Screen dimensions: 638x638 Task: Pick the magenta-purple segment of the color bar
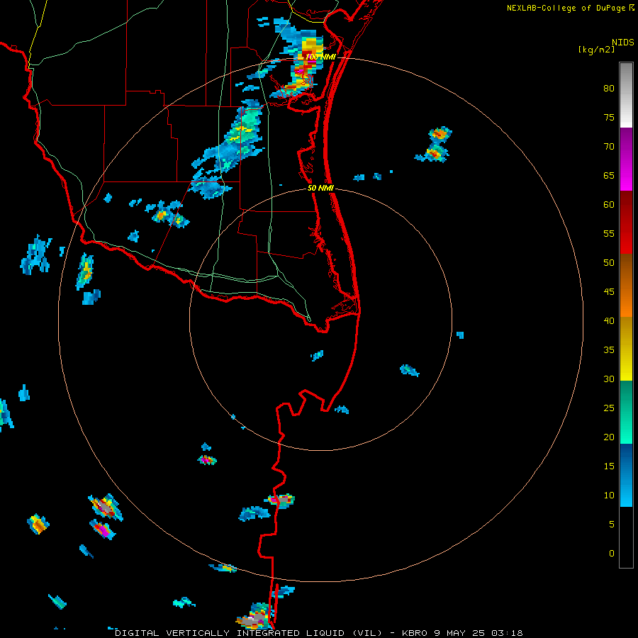[626, 159]
